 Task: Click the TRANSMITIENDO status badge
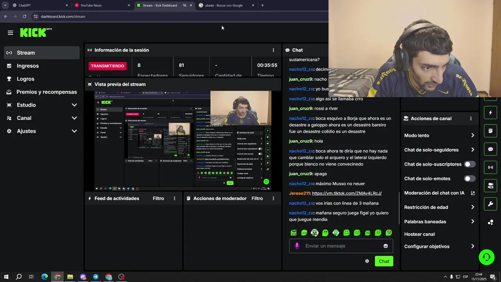tap(108, 66)
